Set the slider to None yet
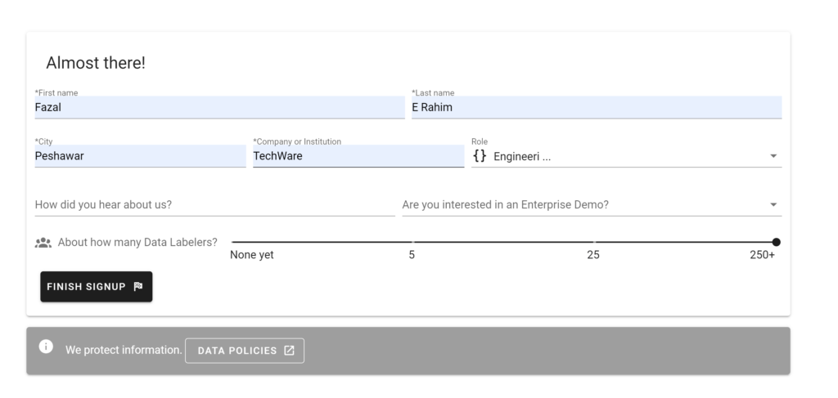The height and width of the screenshot is (398, 838). click(x=232, y=242)
